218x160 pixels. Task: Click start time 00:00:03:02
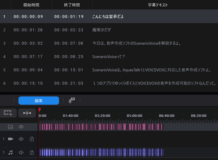pyautogui.click(x=28, y=43)
